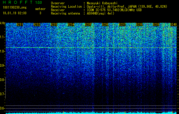The width and height of the screenshot is (179, 114).
Task: Click the A504HB(yagi 4el) antenna text
Action: [100, 13]
